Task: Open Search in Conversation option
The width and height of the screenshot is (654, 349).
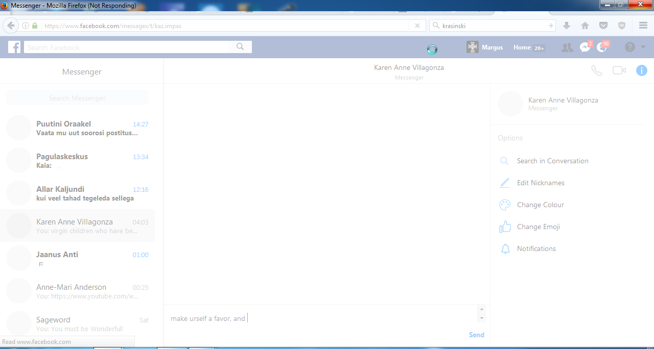Action: [553, 161]
